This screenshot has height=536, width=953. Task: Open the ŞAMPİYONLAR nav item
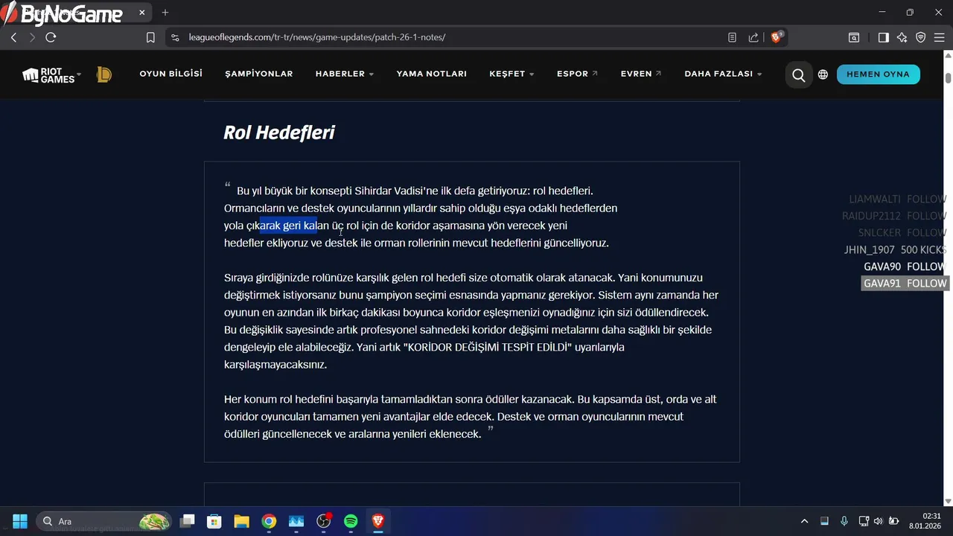tap(259, 74)
